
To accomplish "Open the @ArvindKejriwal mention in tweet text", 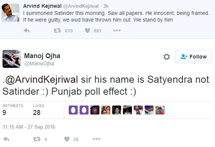I will [41, 80].
